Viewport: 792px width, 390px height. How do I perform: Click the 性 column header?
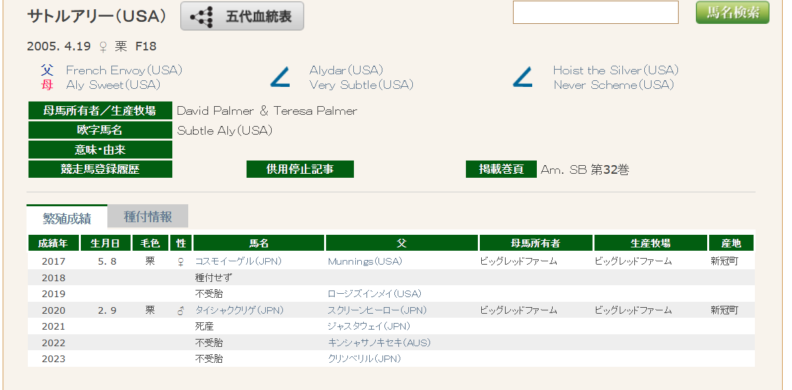coord(181,243)
